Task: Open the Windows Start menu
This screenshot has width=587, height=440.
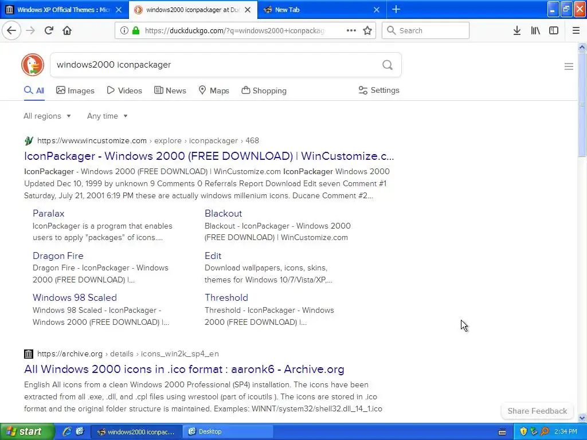Action: (27, 431)
